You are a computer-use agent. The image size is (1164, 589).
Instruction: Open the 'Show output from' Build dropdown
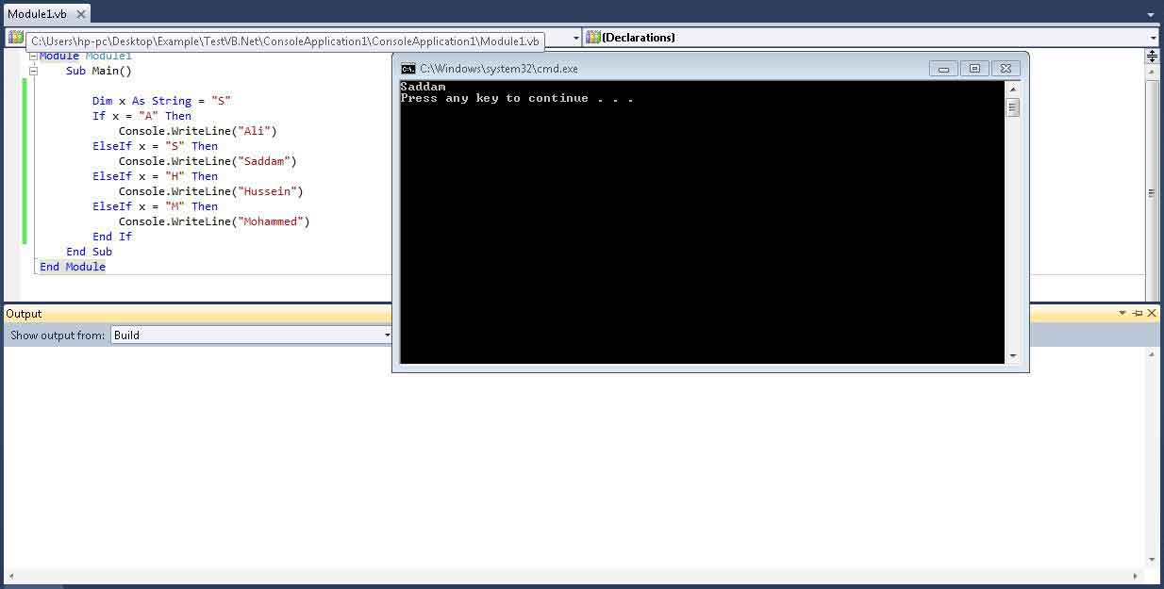coord(387,335)
